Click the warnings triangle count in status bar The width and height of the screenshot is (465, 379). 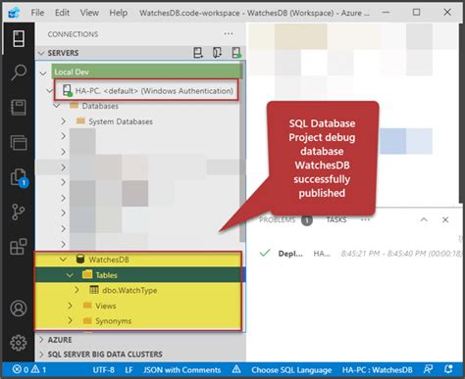click(x=39, y=370)
